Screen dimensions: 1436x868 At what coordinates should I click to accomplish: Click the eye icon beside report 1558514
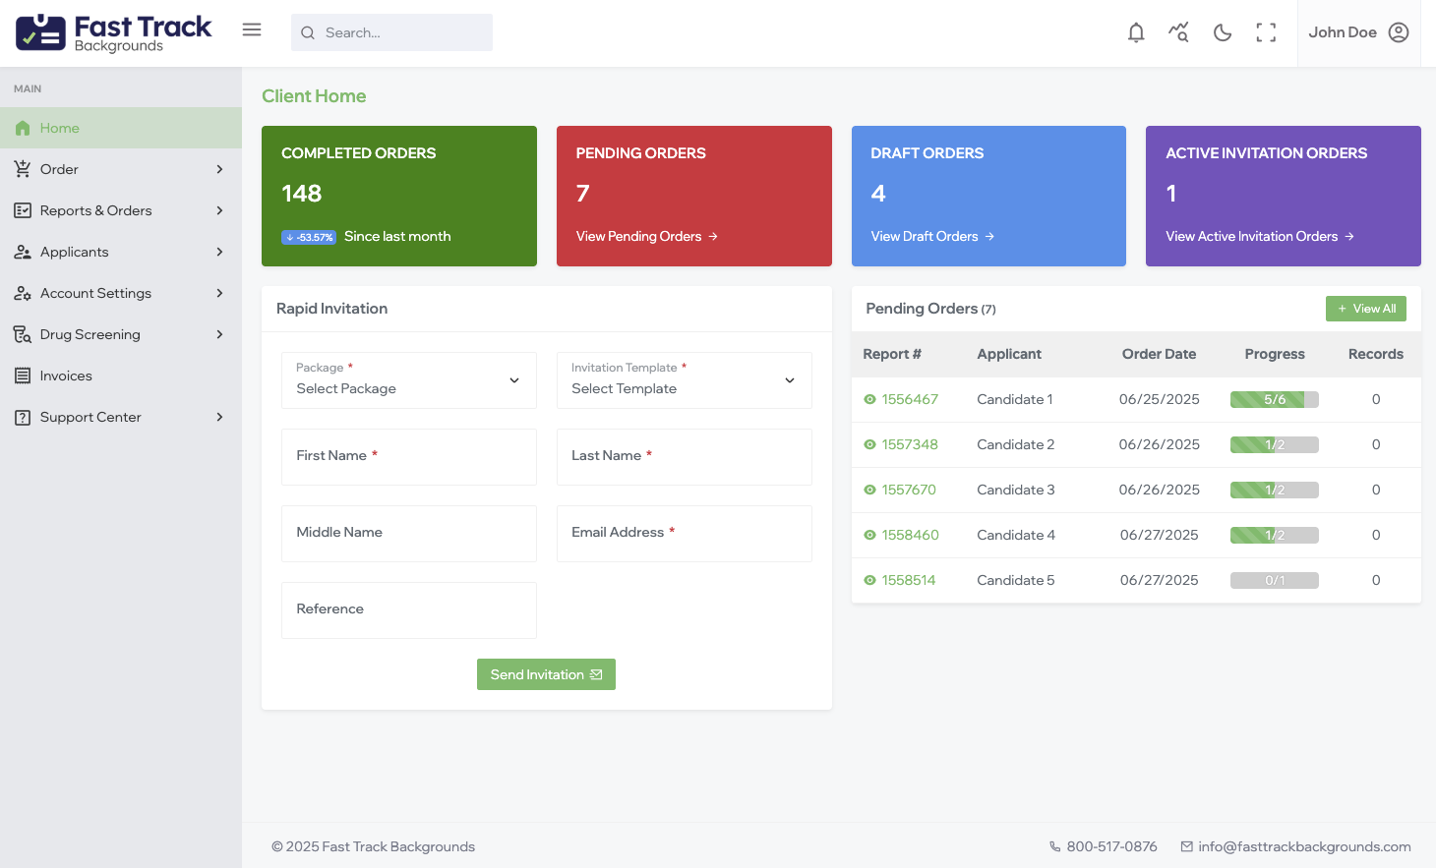pos(868,580)
